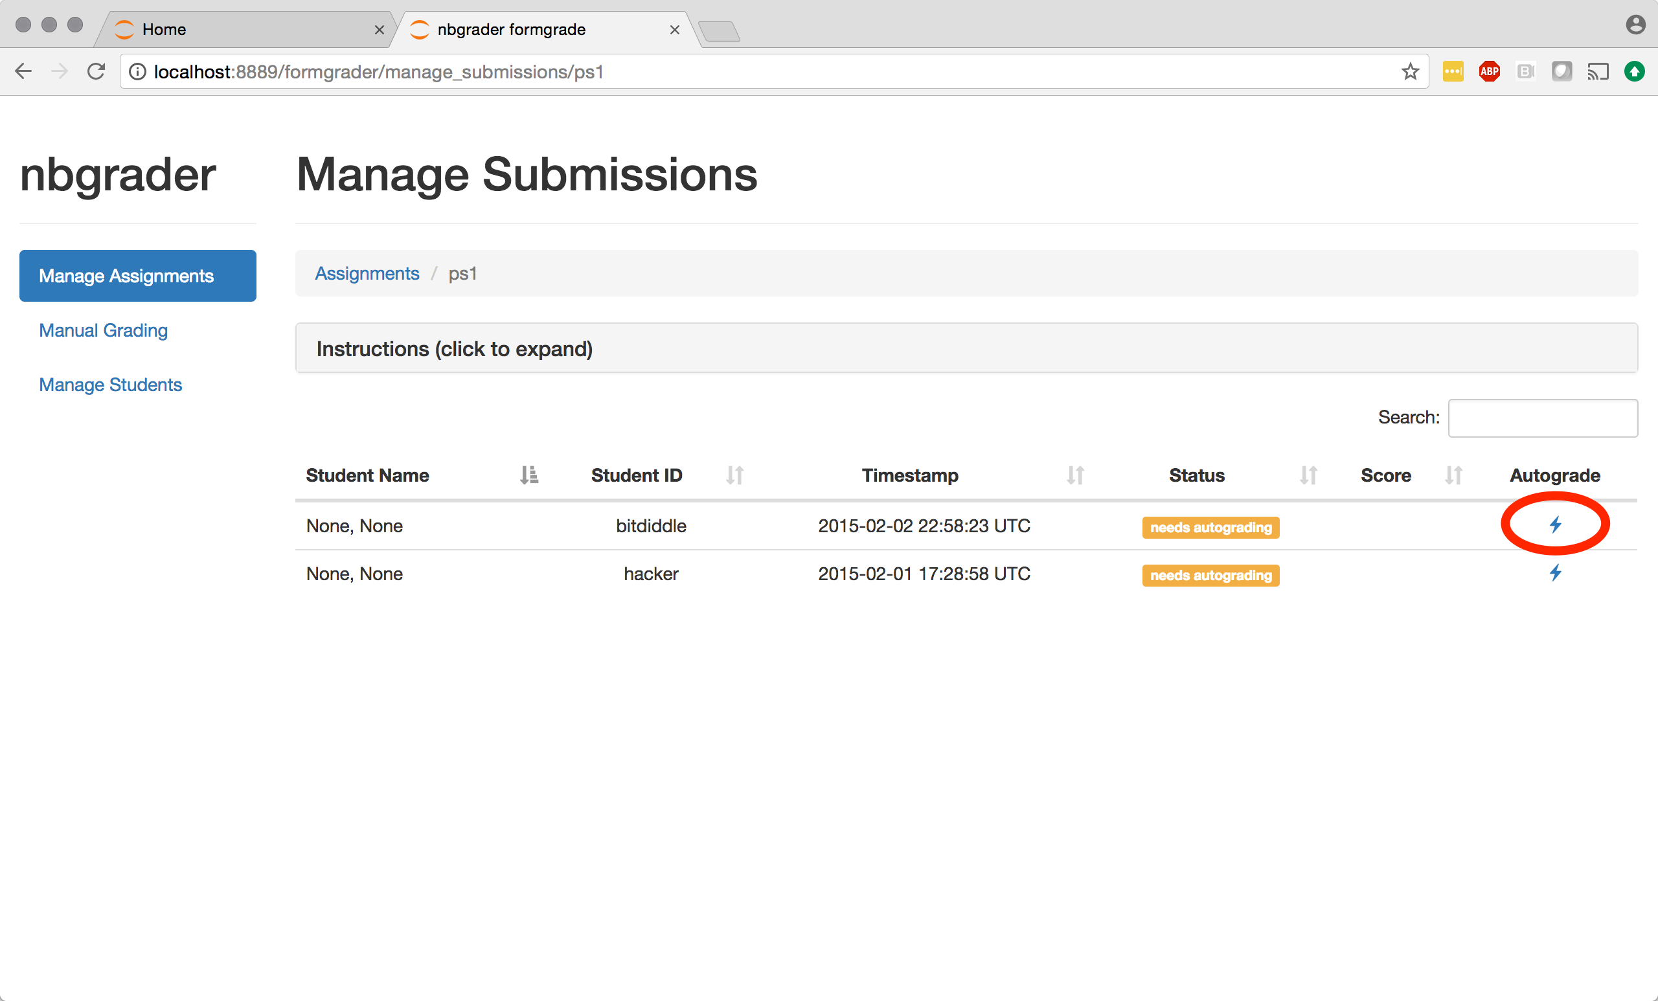Click the bookmark star in address bar
The height and width of the screenshot is (1001, 1658).
tap(1411, 71)
